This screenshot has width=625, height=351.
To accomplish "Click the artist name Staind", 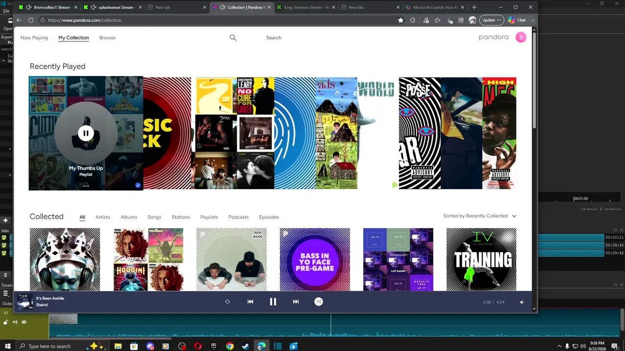I will (x=42, y=305).
